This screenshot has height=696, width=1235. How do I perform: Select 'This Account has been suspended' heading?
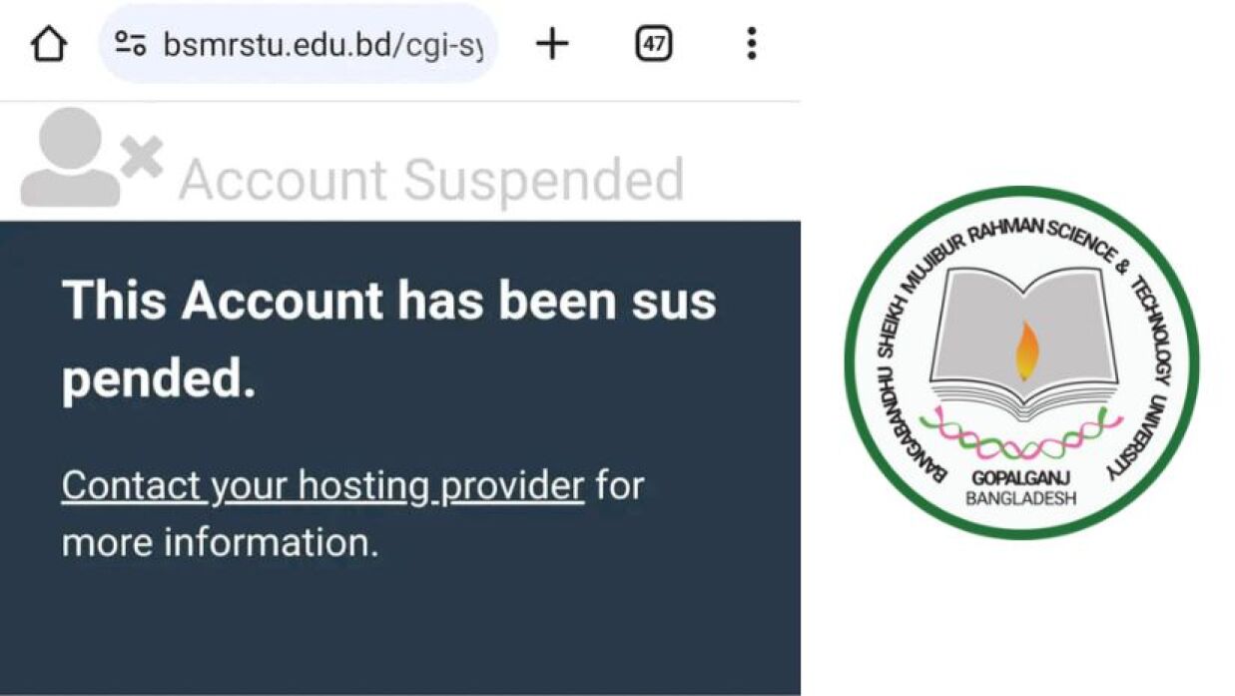pos(388,340)
